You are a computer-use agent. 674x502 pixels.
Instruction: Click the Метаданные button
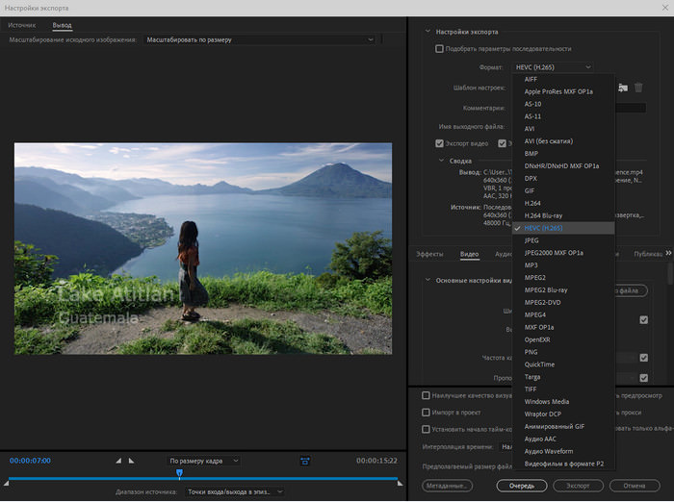click(x=447, y=486)
